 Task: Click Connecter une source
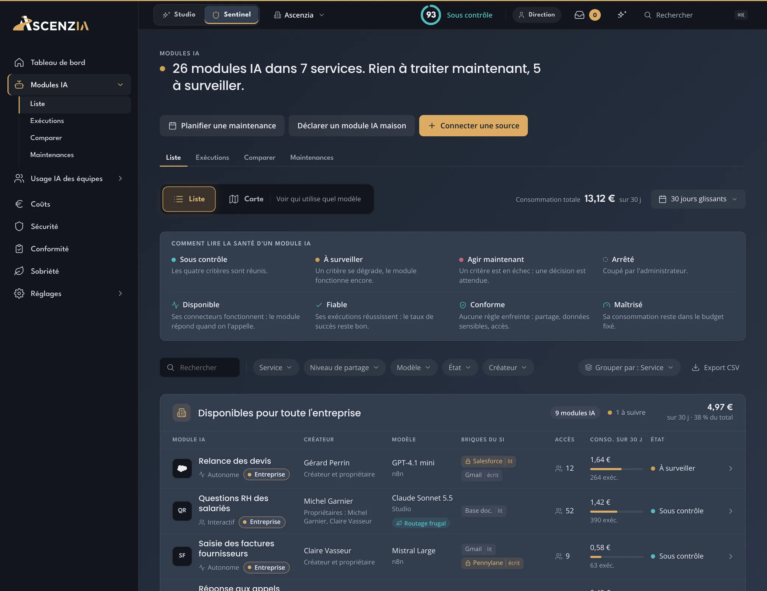[x=473, y=126]
